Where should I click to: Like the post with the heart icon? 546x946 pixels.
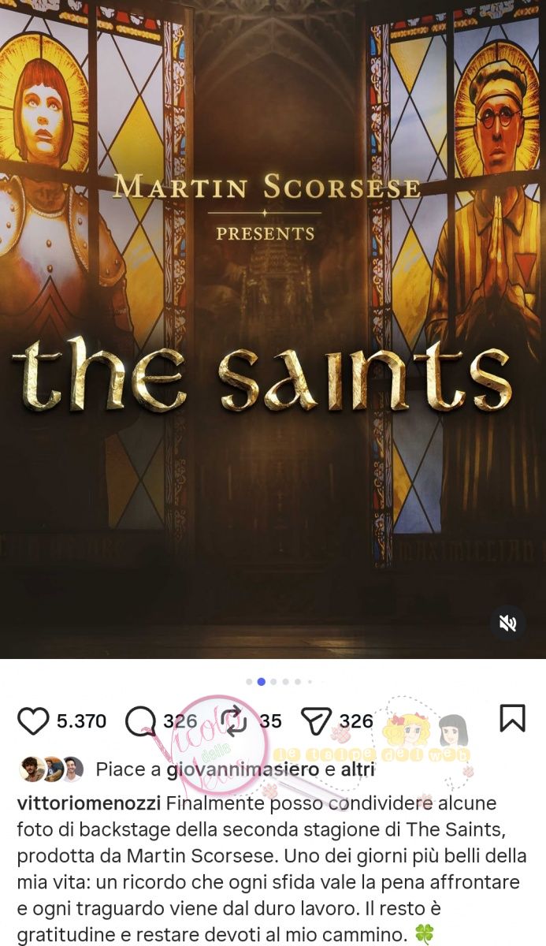point(33,721)
